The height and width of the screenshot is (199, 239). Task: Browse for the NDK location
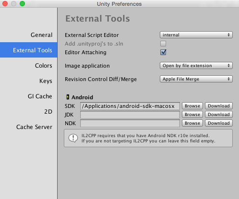192,123
